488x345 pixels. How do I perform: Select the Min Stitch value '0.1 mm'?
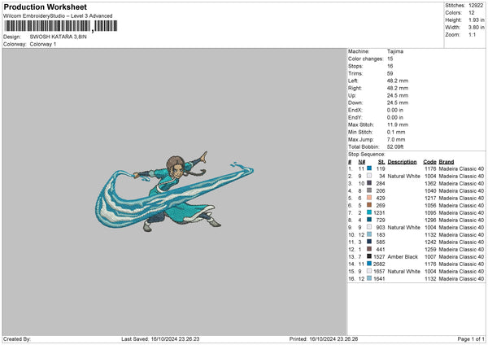(396, 132)
